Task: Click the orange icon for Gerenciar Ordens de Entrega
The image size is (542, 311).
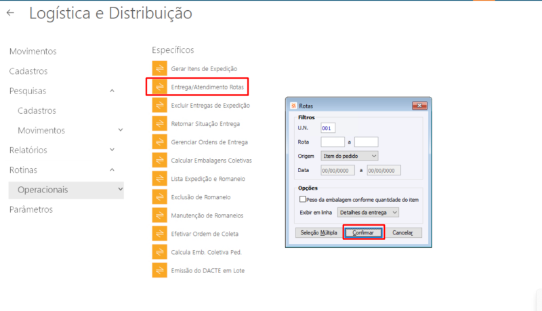Action: pos(159,142)
